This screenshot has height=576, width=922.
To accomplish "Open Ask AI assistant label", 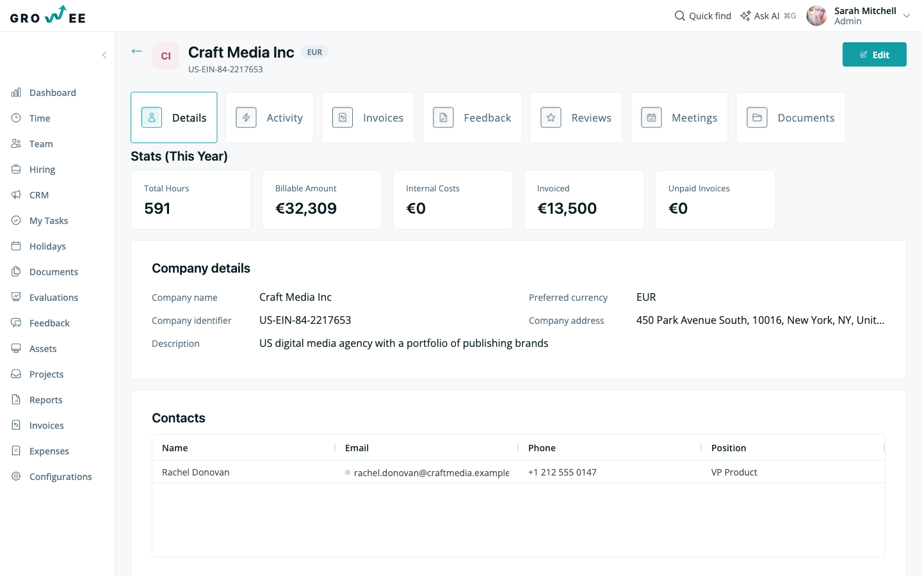I will click(767, 15).
